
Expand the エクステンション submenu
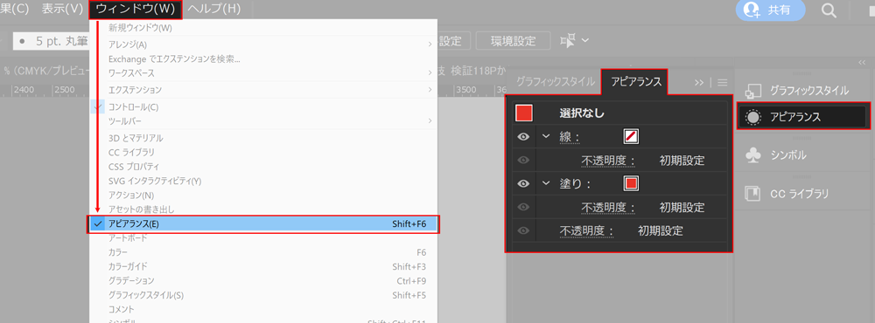coord(262,90)
